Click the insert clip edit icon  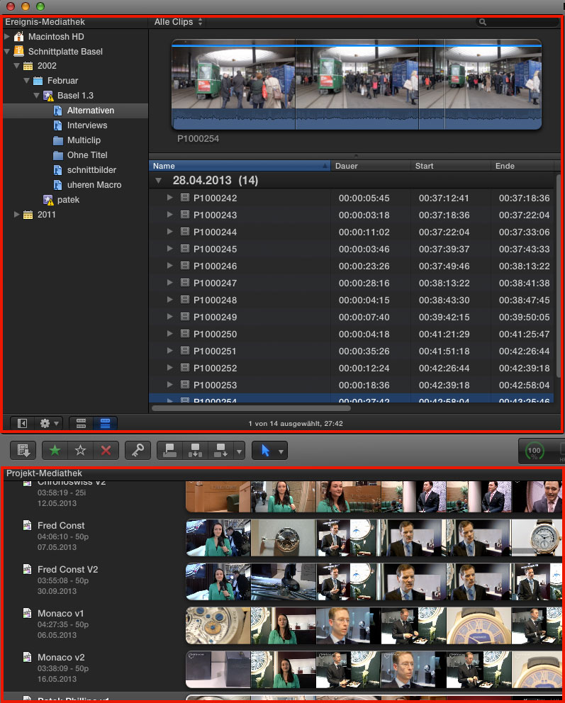point(194,450)
